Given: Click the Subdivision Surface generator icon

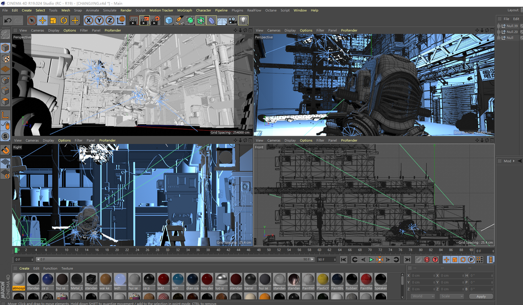Looking at the screenshot, I should point(190,21).
